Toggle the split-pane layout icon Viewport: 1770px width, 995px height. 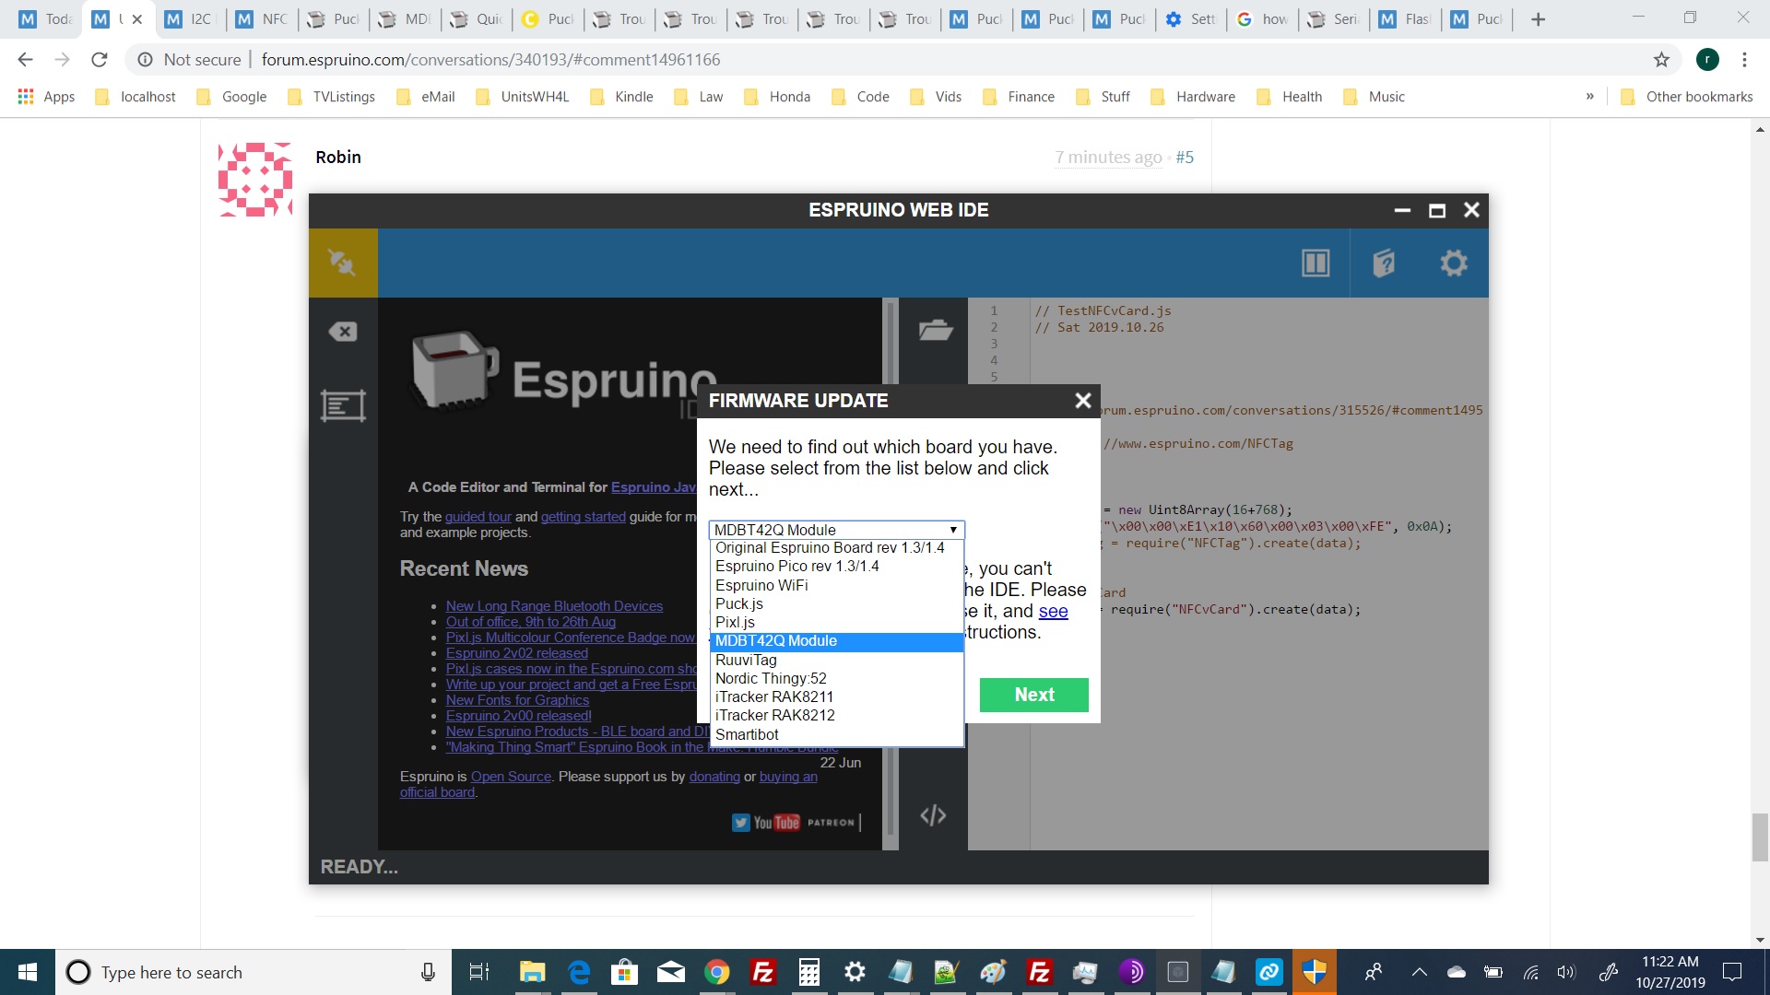pos(1316,263)
